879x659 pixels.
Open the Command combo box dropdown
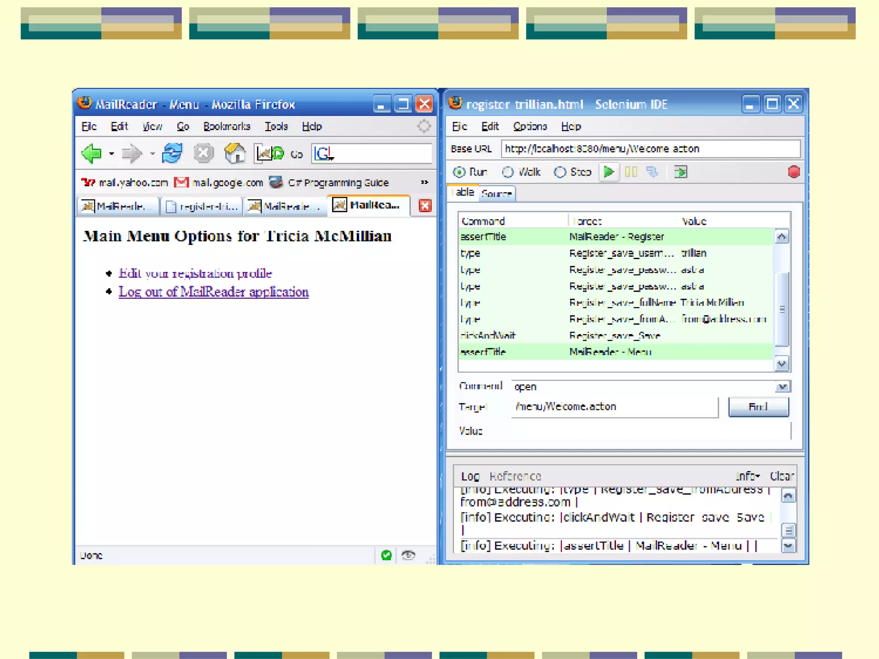(782, 387)
